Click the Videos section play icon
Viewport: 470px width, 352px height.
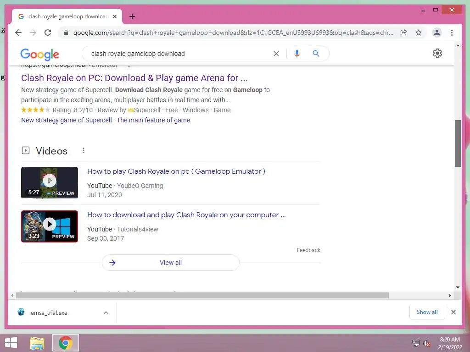pyautogui.click(x=26, y=150)
